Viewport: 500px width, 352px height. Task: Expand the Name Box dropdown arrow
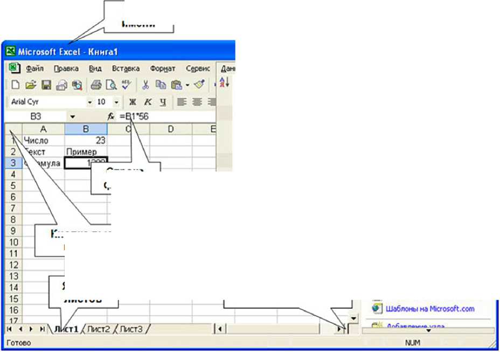73,117
